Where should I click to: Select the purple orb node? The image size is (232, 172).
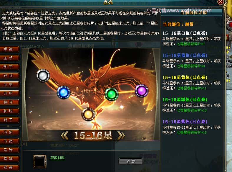[141, 91]
